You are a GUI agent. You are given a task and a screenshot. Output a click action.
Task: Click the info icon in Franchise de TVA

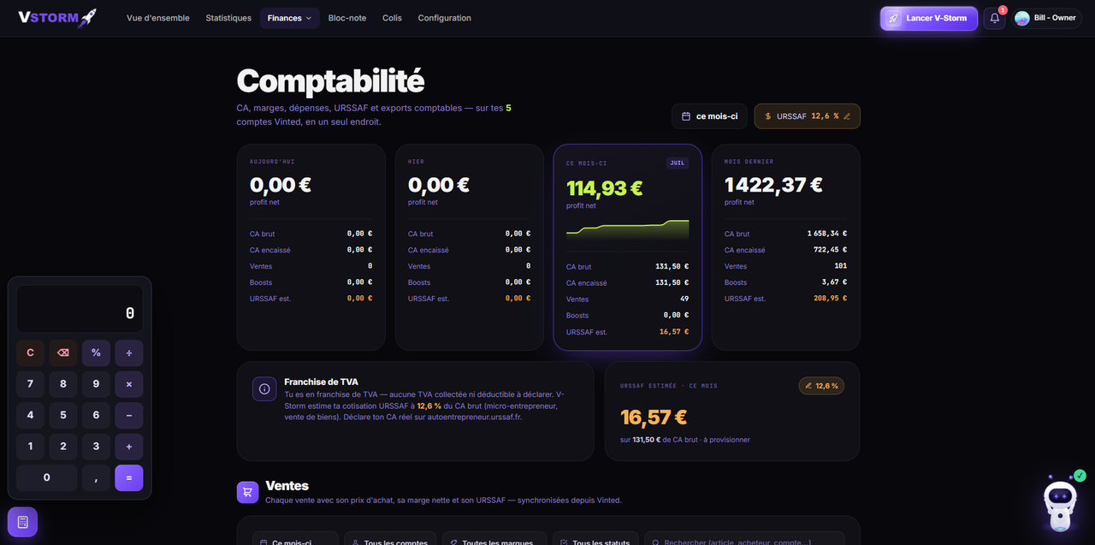[x=264, y=388]
